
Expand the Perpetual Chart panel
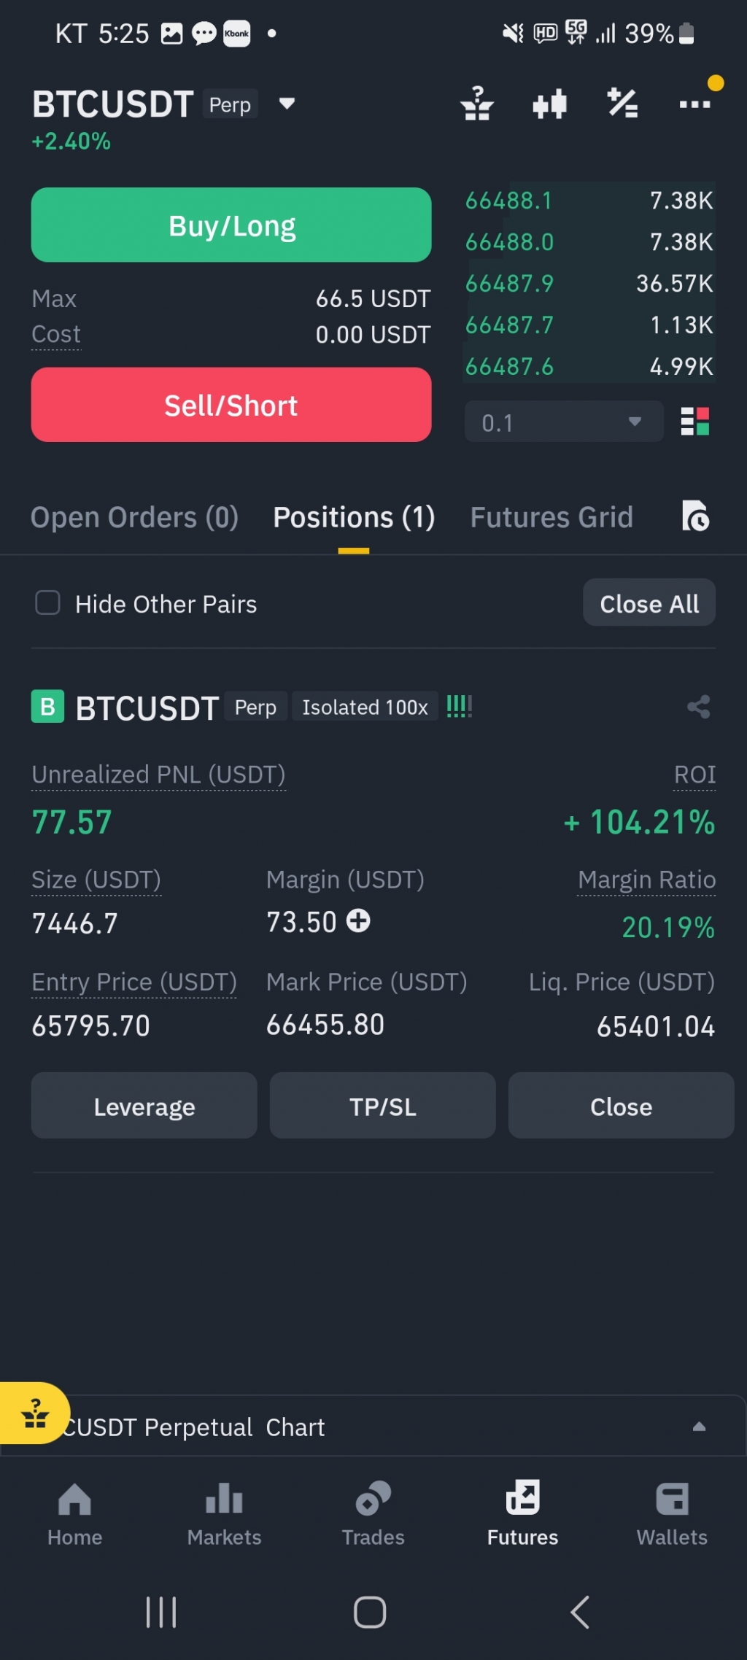pyautogui.click(x=698, y=1427)
